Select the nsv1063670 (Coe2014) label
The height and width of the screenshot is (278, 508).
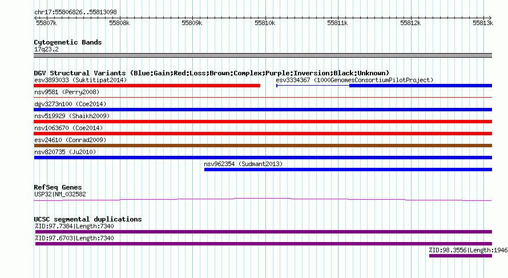tap(68, 128)
